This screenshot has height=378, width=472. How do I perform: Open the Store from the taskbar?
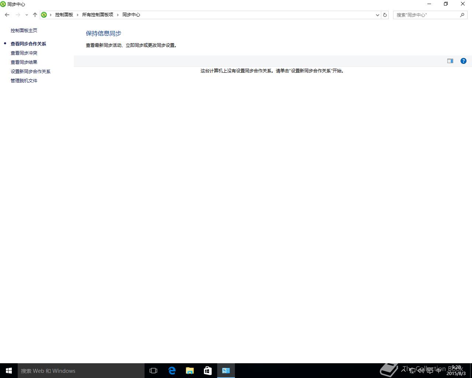(x=208, y=371)
